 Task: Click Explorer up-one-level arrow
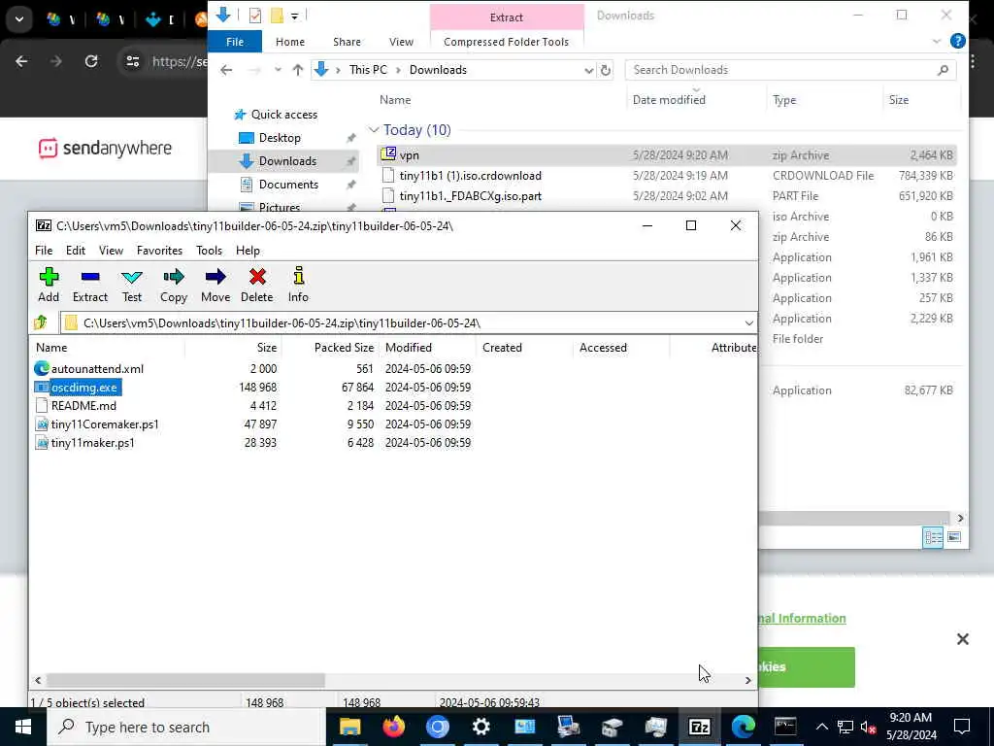point(297,70)
